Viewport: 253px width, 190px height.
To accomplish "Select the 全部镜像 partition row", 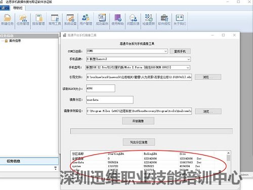I will (149, 159).
